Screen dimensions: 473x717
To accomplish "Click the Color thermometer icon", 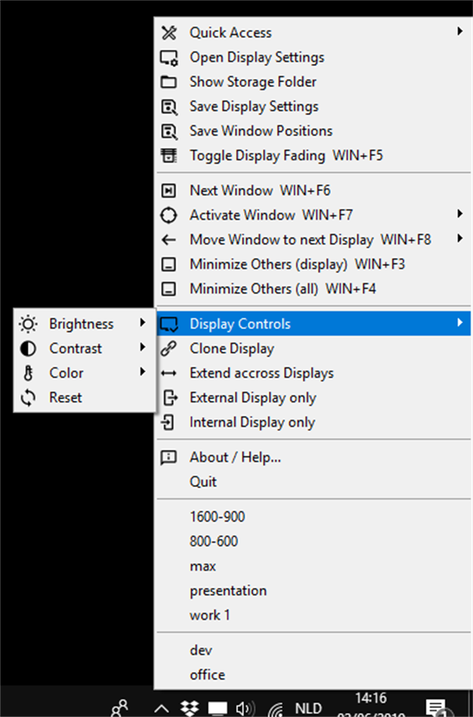I will point(29,373).
